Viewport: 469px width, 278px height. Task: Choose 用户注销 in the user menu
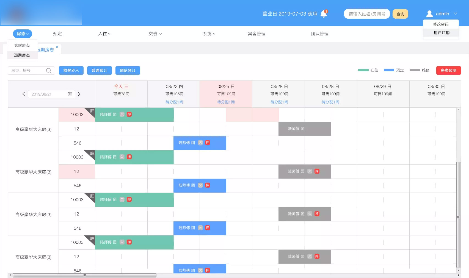[442, 33]
